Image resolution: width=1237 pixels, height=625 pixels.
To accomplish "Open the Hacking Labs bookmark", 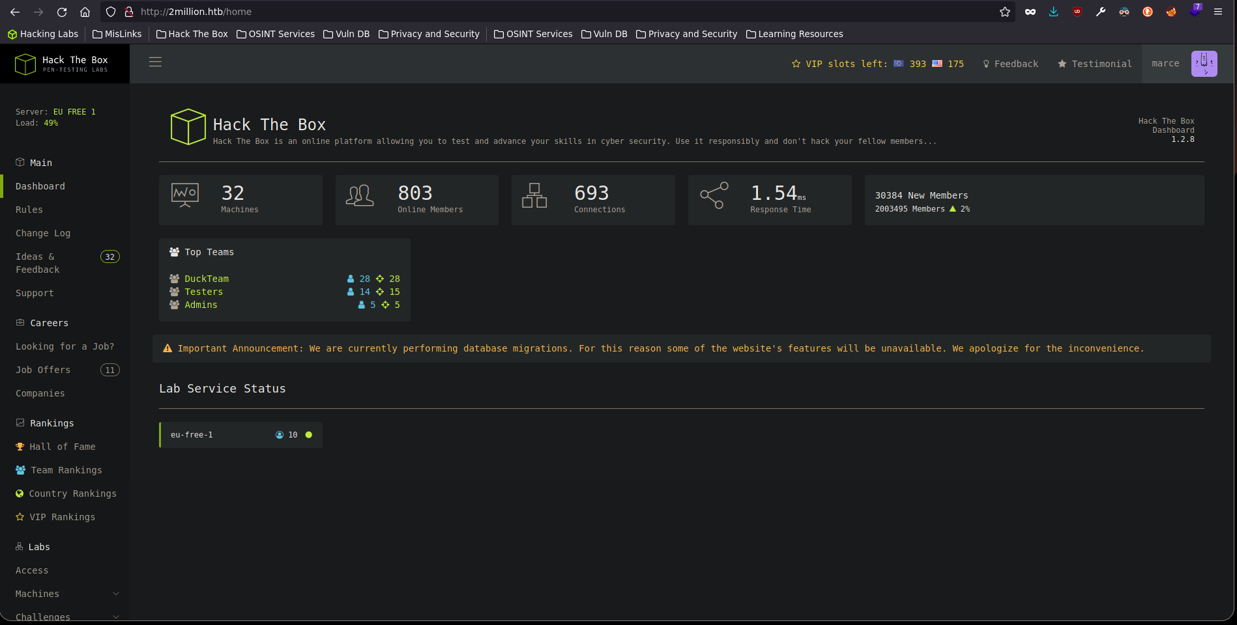I will pyautogui.click(x=42, y=34).
